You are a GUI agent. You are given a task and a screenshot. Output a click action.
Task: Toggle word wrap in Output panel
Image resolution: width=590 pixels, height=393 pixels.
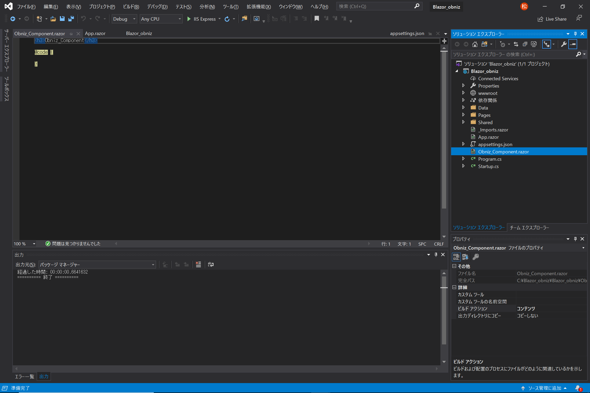pos(211,264)
